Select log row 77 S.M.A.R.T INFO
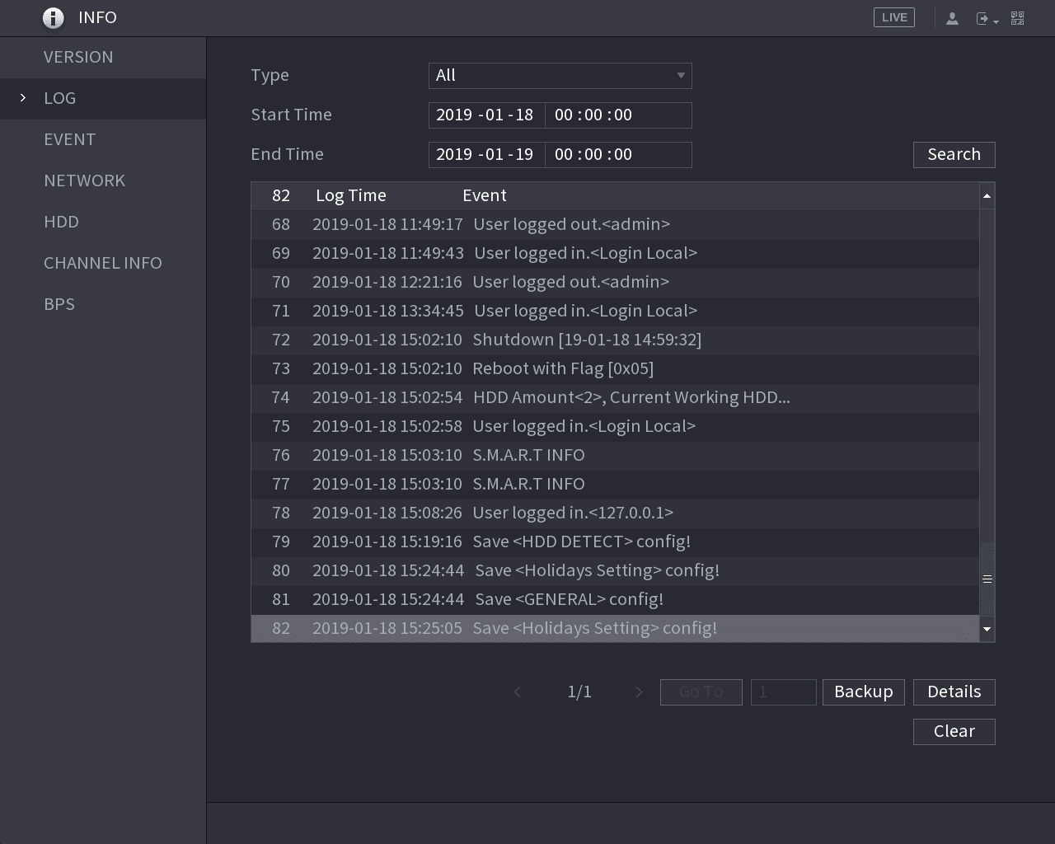1055x844 pixels. click(615, 485)
